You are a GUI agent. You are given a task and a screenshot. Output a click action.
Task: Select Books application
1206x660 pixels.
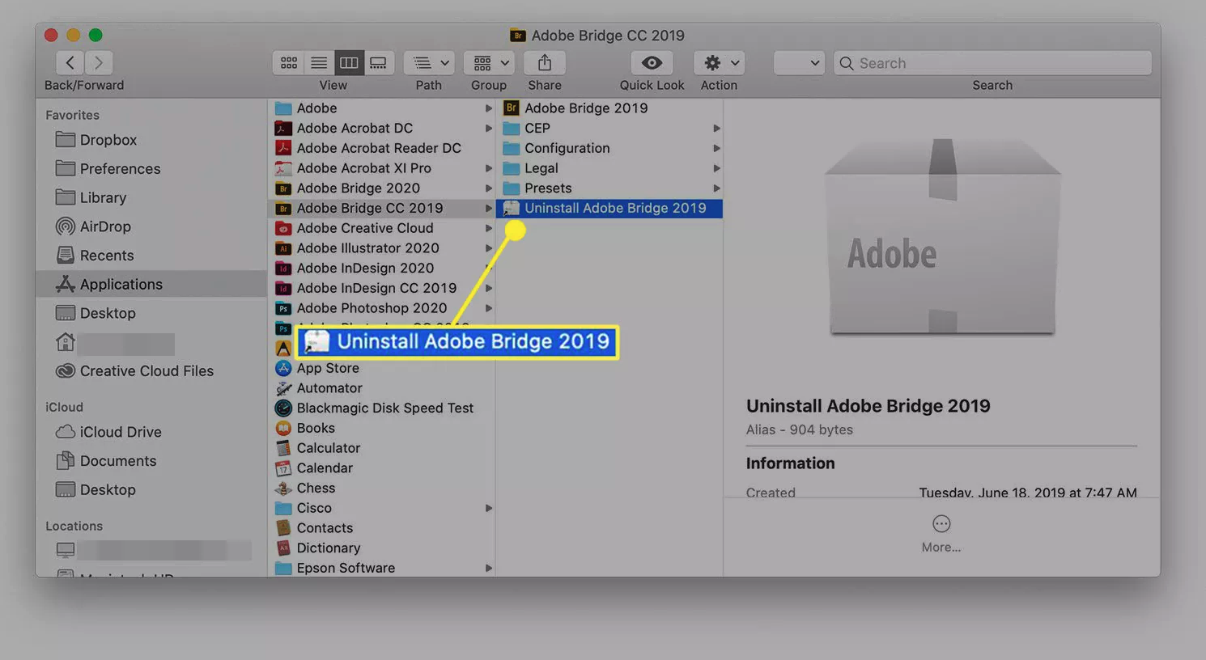click(x=380, y=428)
